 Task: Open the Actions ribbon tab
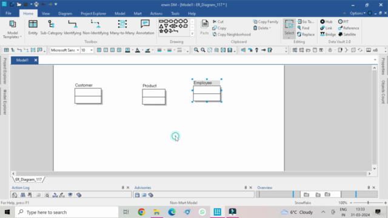pyautogui.click(x=156, y=13)
